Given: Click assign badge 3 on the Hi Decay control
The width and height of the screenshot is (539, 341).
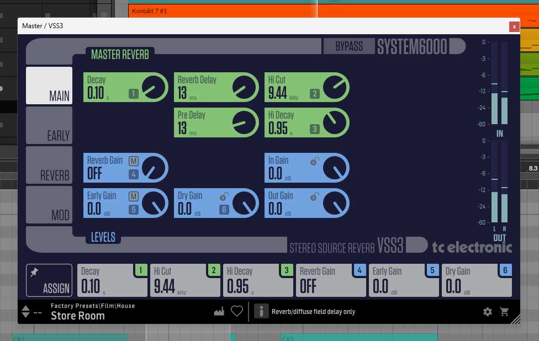Looking at the screenshot, I should pos(315,129).
